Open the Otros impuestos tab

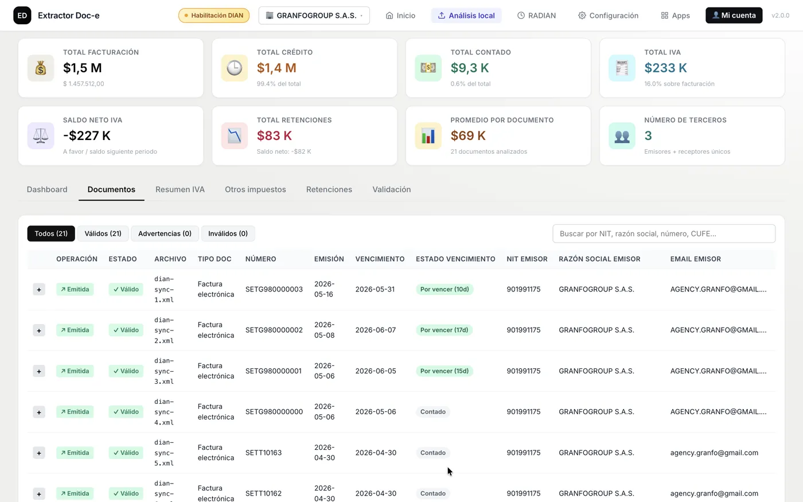[255, 189]
